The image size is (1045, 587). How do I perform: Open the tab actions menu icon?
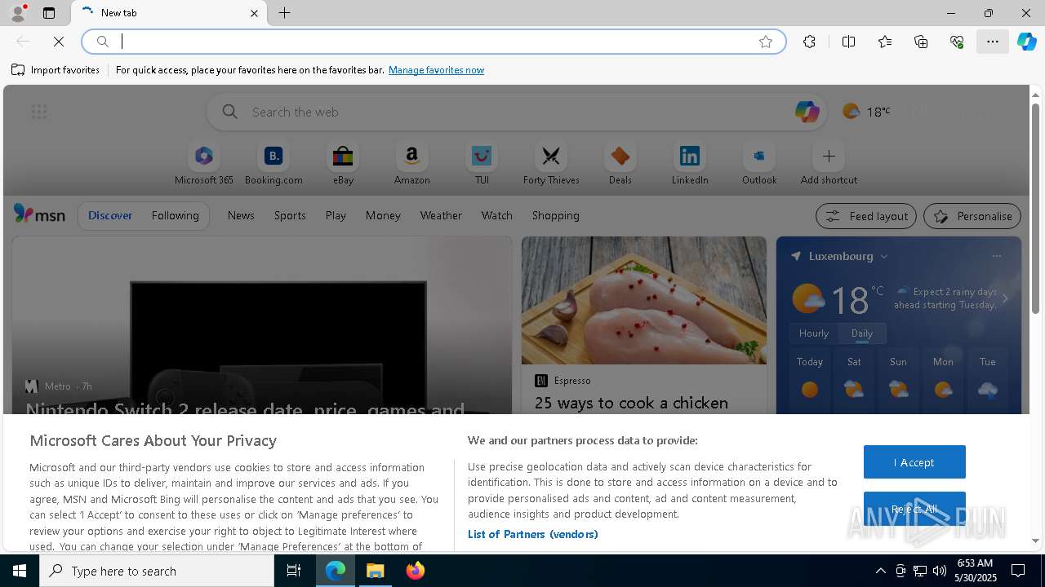pos(49,13)
